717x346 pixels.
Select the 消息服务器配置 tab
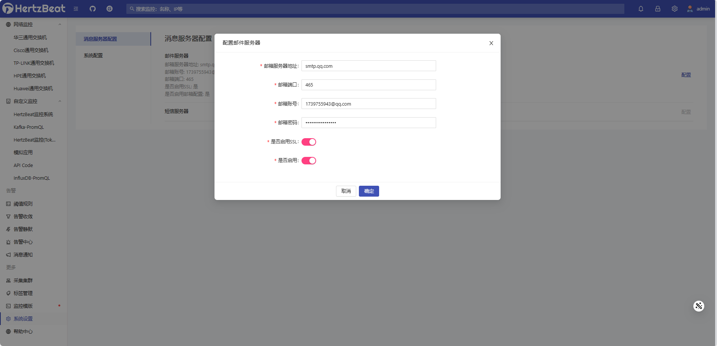click(x=100, y=39)
